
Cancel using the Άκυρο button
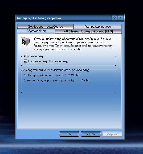[x=91, y=134]
